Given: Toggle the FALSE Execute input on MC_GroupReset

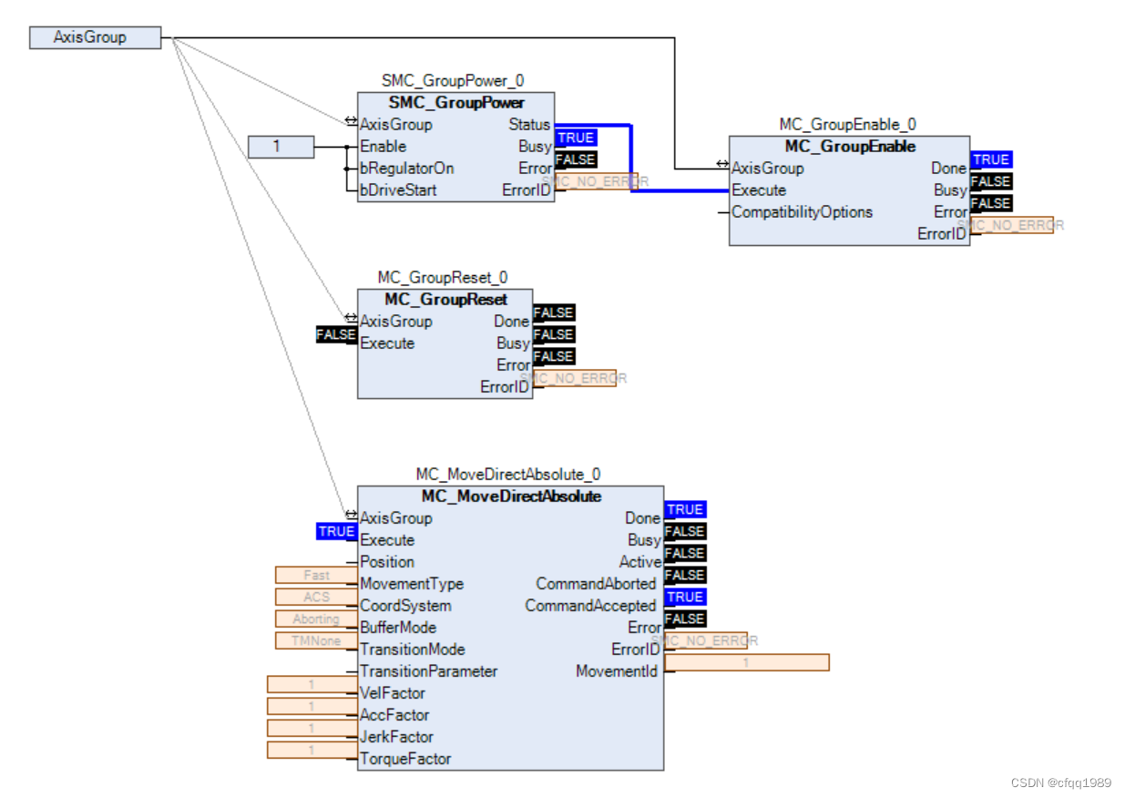Looking at the screenshot, I should pos(334,334).
